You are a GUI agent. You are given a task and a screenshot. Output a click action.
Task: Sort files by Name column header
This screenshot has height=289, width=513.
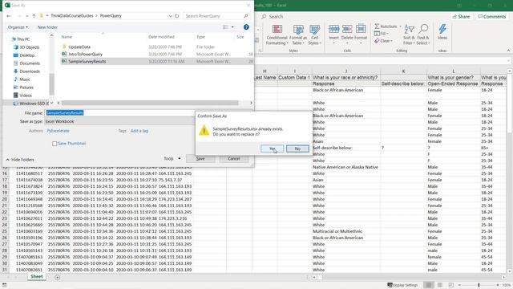click(x=67, y=37)
